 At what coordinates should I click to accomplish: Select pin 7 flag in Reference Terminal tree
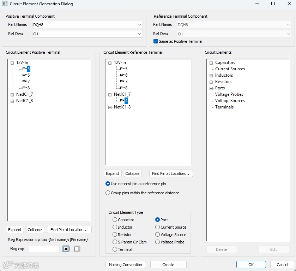(x=124, y=82)
